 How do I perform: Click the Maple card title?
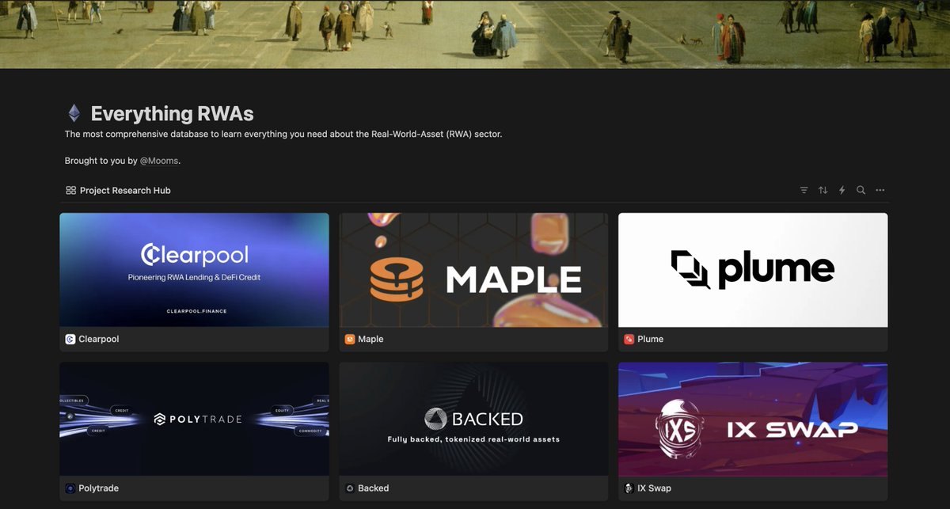point(370,339)
